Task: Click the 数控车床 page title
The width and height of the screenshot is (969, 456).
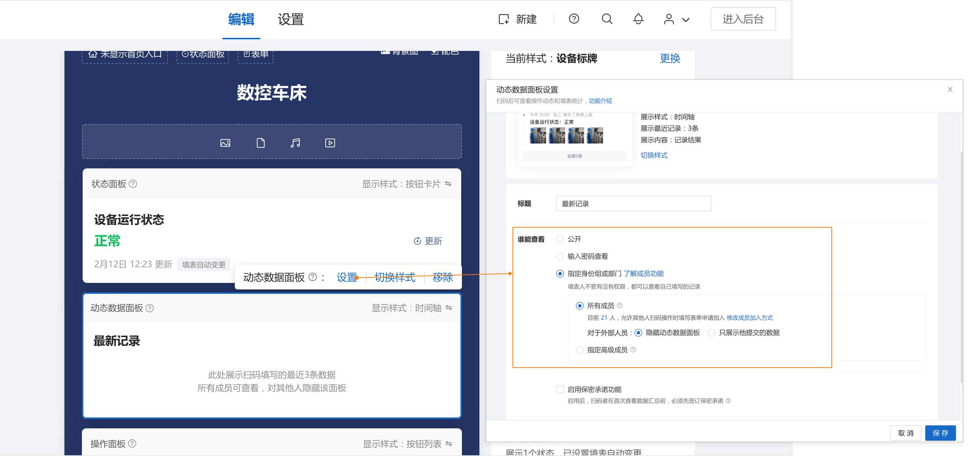Action: tap(272, 93)
